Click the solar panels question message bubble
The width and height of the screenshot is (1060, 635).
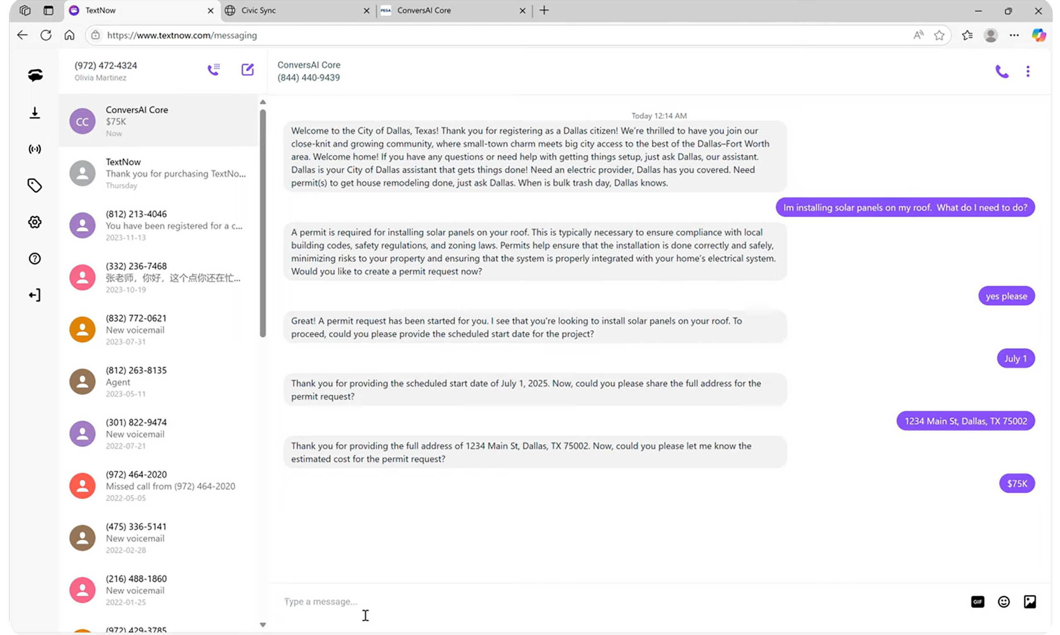(905, 207)
